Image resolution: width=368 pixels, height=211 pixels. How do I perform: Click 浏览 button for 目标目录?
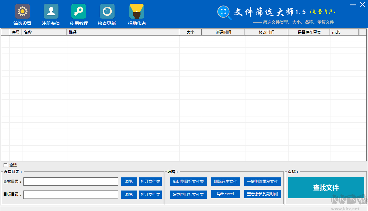pos(129,195)
